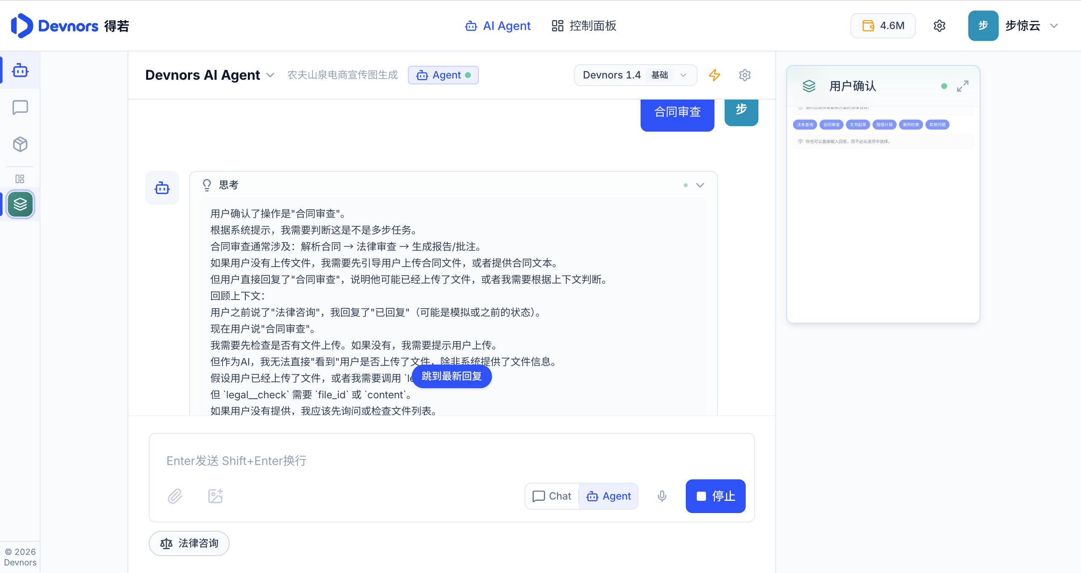1081x573 pixels.
Task: Add an image with the picture icon
Action: pos(215,496)
